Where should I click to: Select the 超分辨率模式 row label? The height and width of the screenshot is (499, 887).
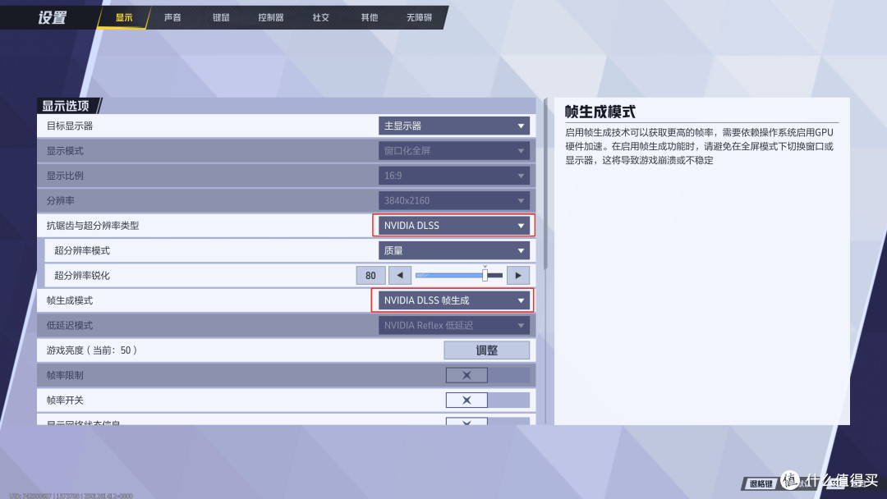click(82, 251)
